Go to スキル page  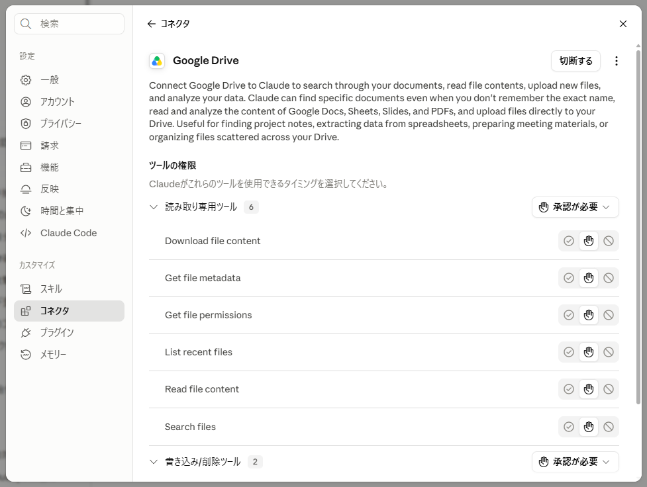[69, 289]
